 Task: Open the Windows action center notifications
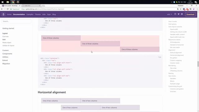tap(196, 2)
